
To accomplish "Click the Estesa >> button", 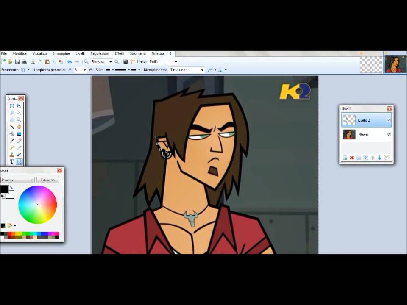I will [x=48, y=180].
